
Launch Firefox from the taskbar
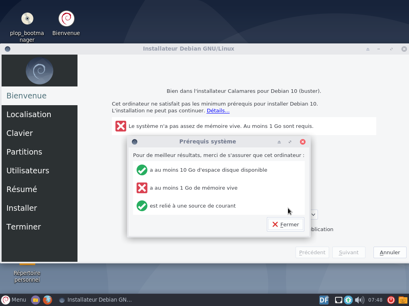point(48,300)
